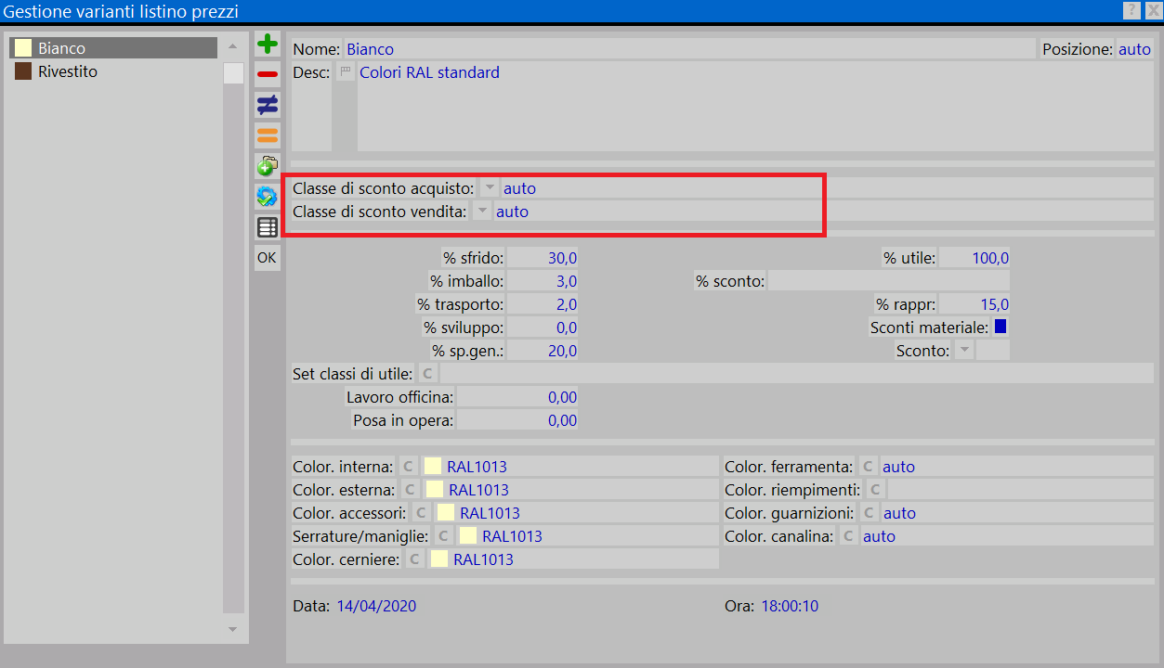Click the duplicate folder icon with green plus

(x=267, y=166)
